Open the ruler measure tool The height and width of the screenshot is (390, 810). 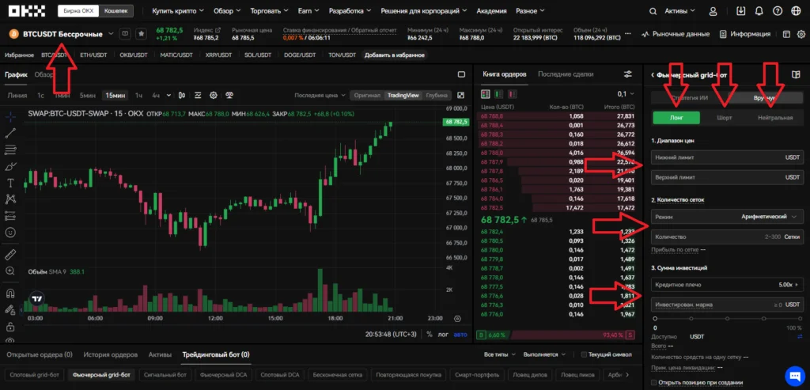click(10, 255)
